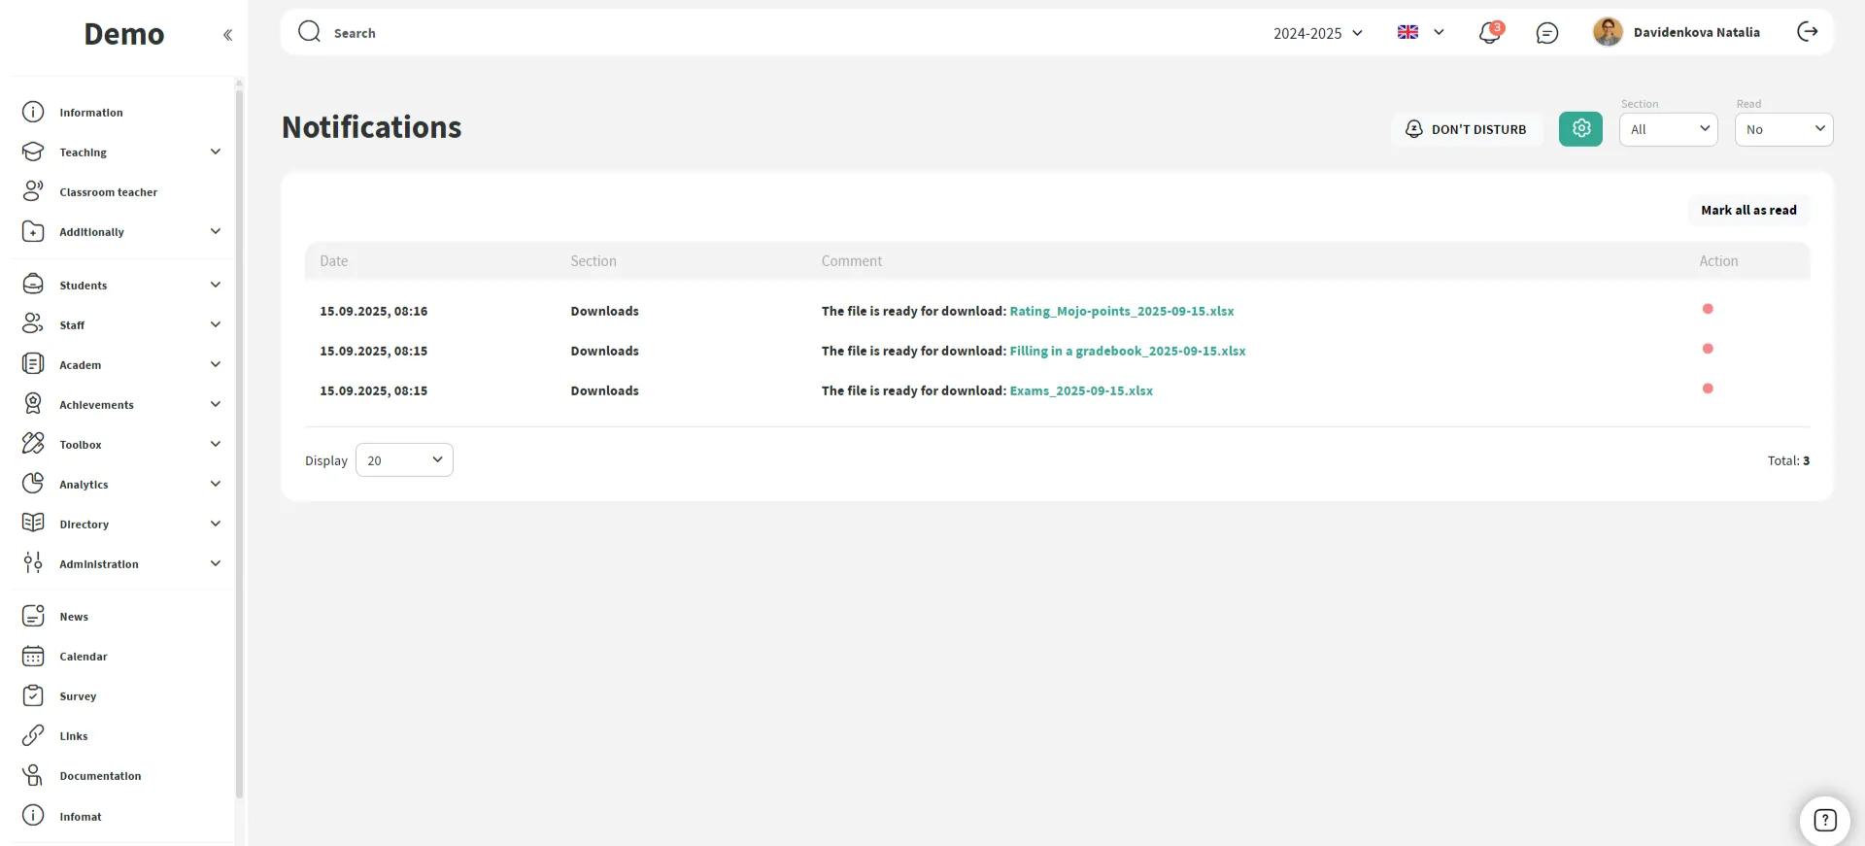Collapse the sidebar with double-chevron icon
Screen dimensions: 1865x846
227,35
